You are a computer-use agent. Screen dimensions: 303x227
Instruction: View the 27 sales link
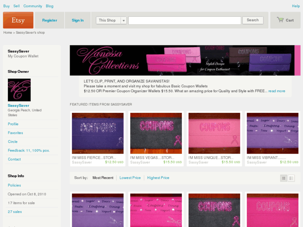click(15, 212)
